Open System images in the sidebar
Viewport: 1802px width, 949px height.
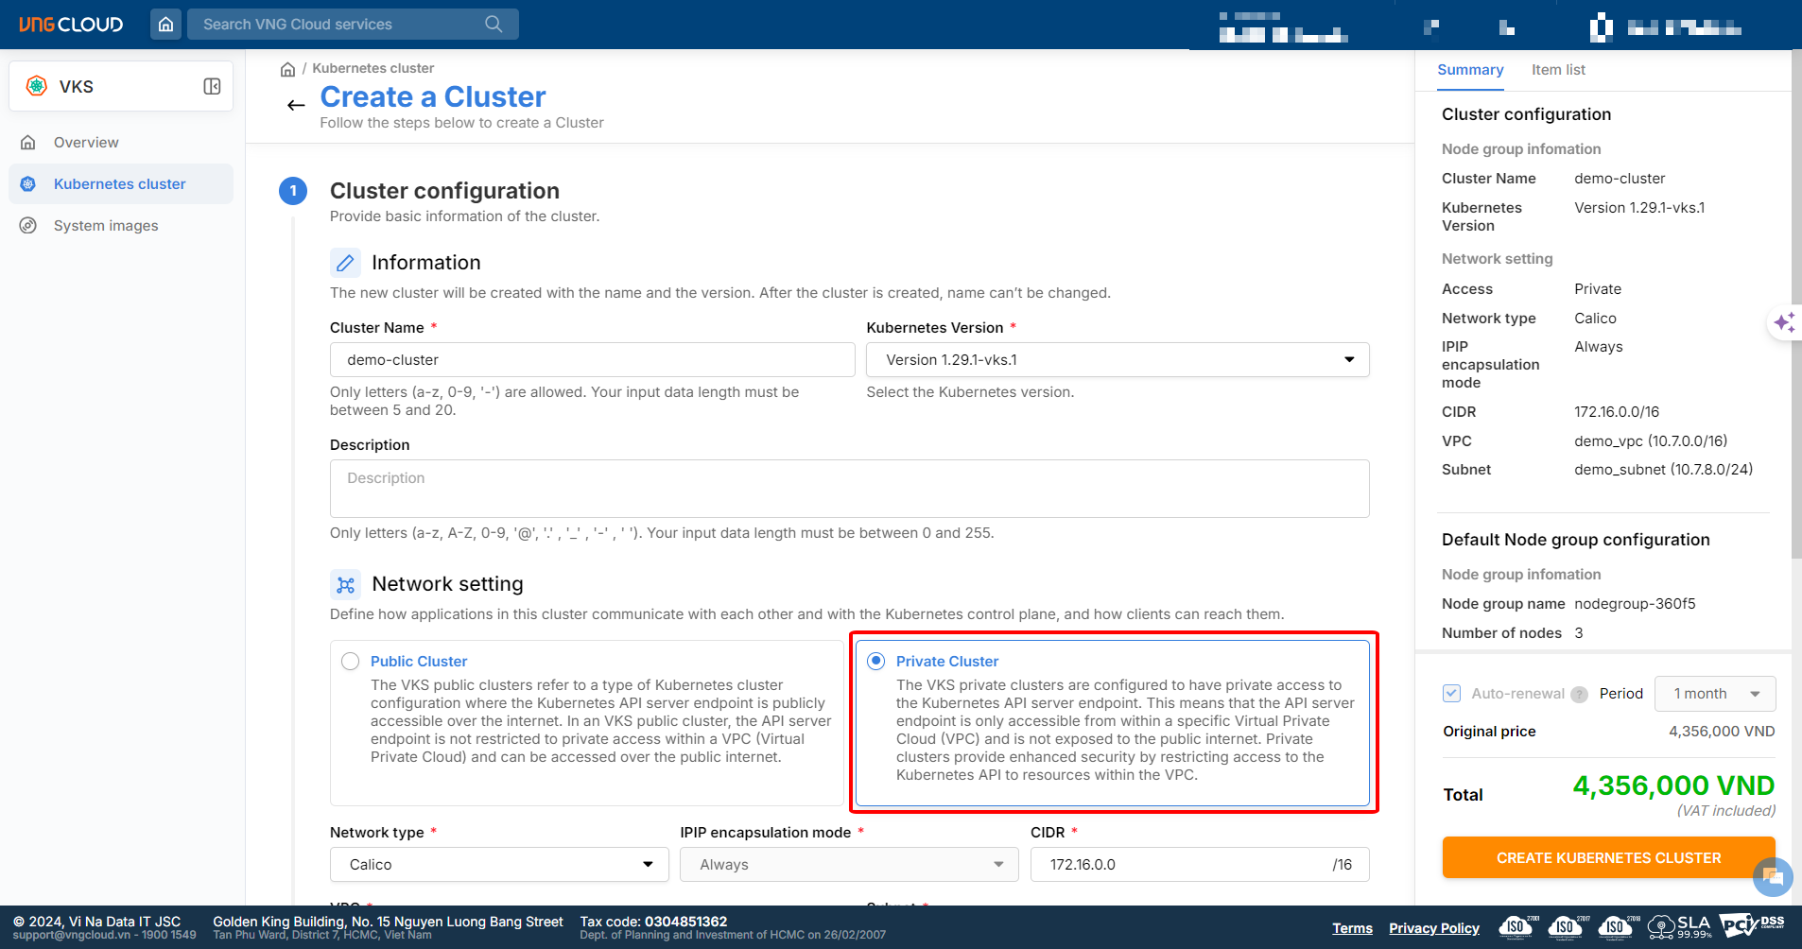click(106, 226)
